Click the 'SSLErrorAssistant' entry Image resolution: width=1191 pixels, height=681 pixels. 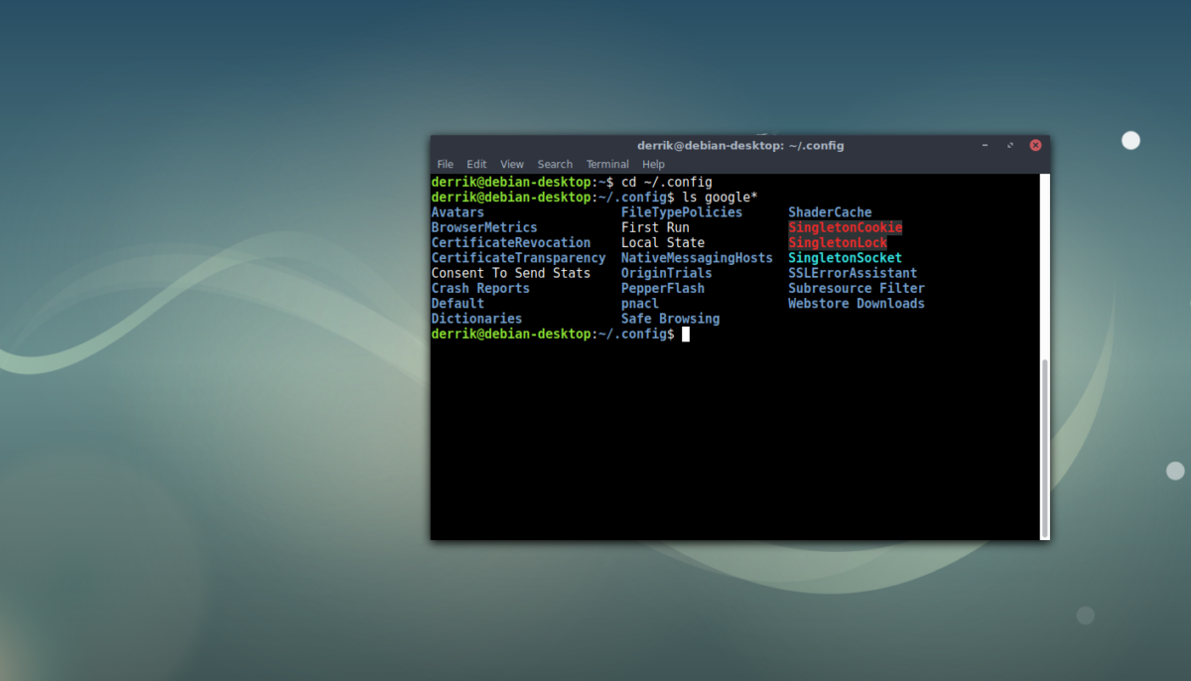[853, 273]
